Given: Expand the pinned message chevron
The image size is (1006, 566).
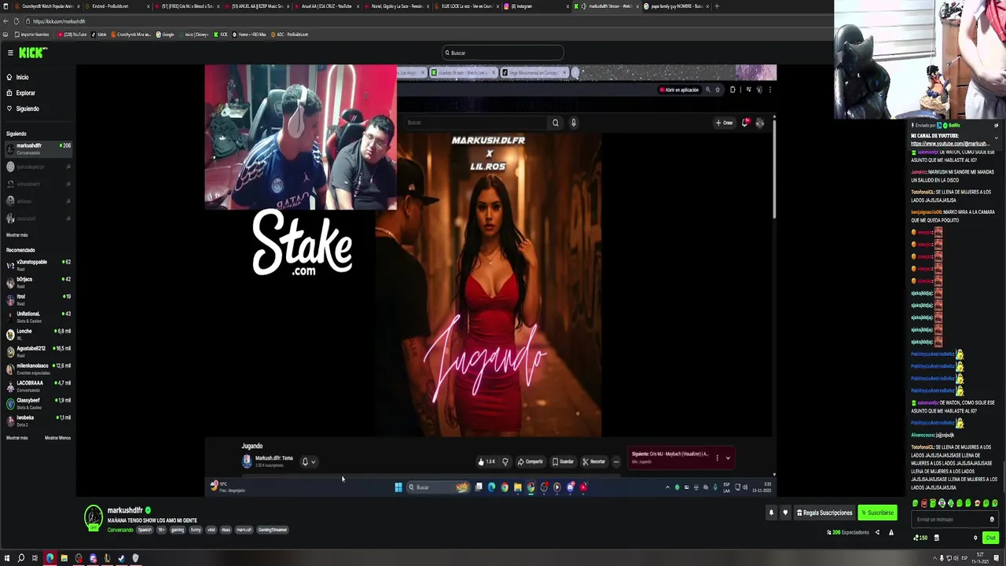Looking at the screenshot, I should [996, 138].
